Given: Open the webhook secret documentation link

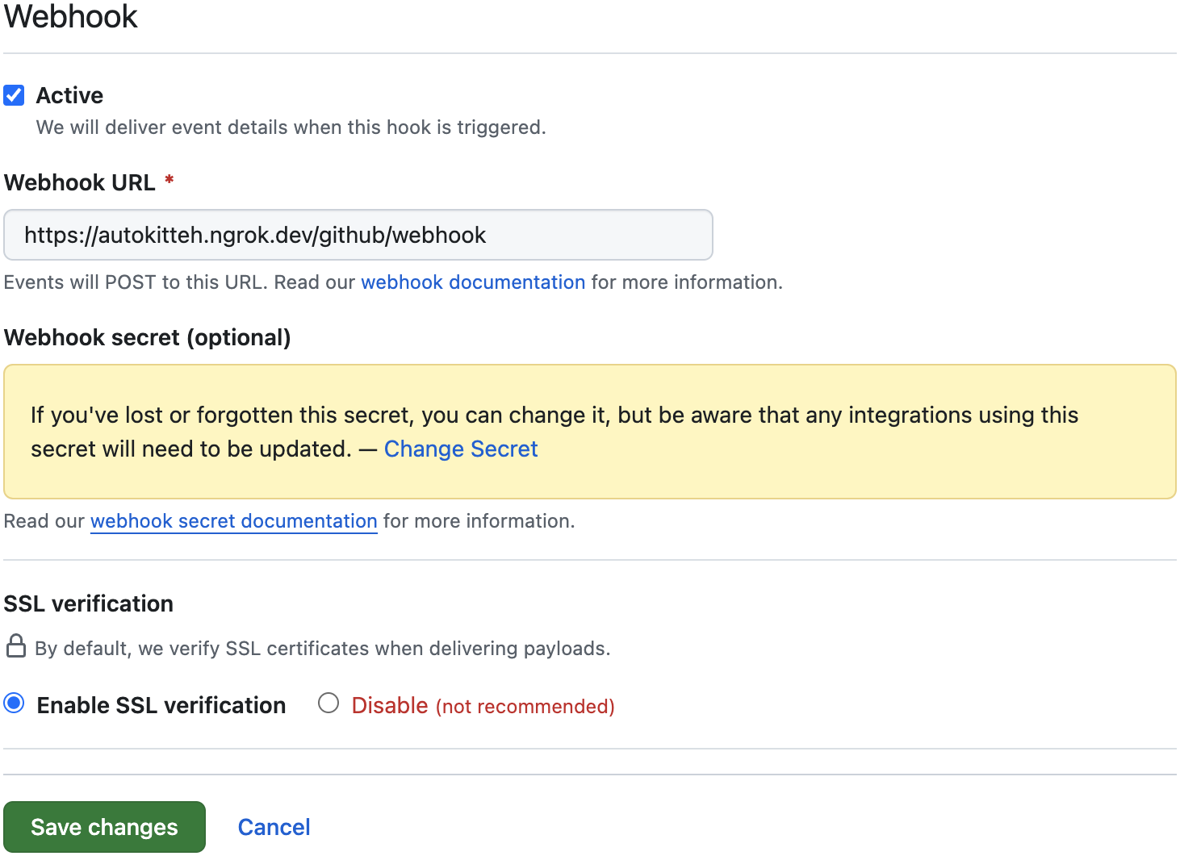Looking at the screenshot, I should point(234,521).
